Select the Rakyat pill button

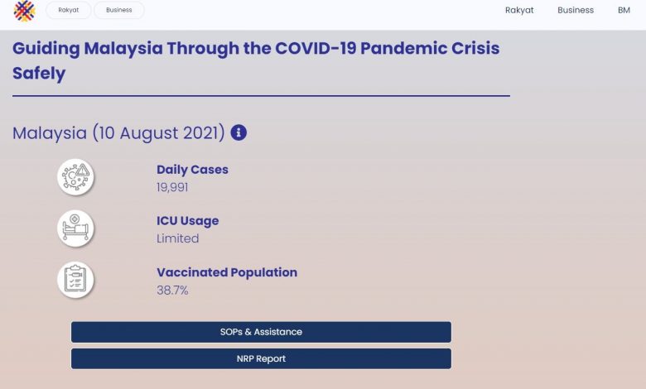[x=69, y=10]
